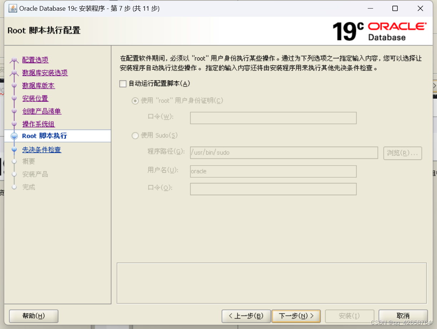
Task: Click the 程序路径 field with /usr/bin/sudo
Action: (x=284, y=153)
